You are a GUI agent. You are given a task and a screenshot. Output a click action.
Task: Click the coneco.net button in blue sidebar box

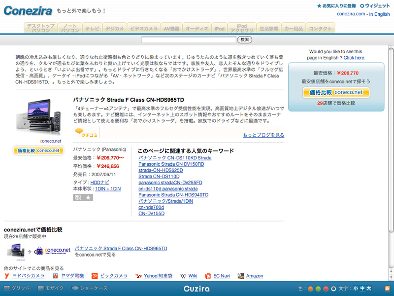[x=336, y=92]
